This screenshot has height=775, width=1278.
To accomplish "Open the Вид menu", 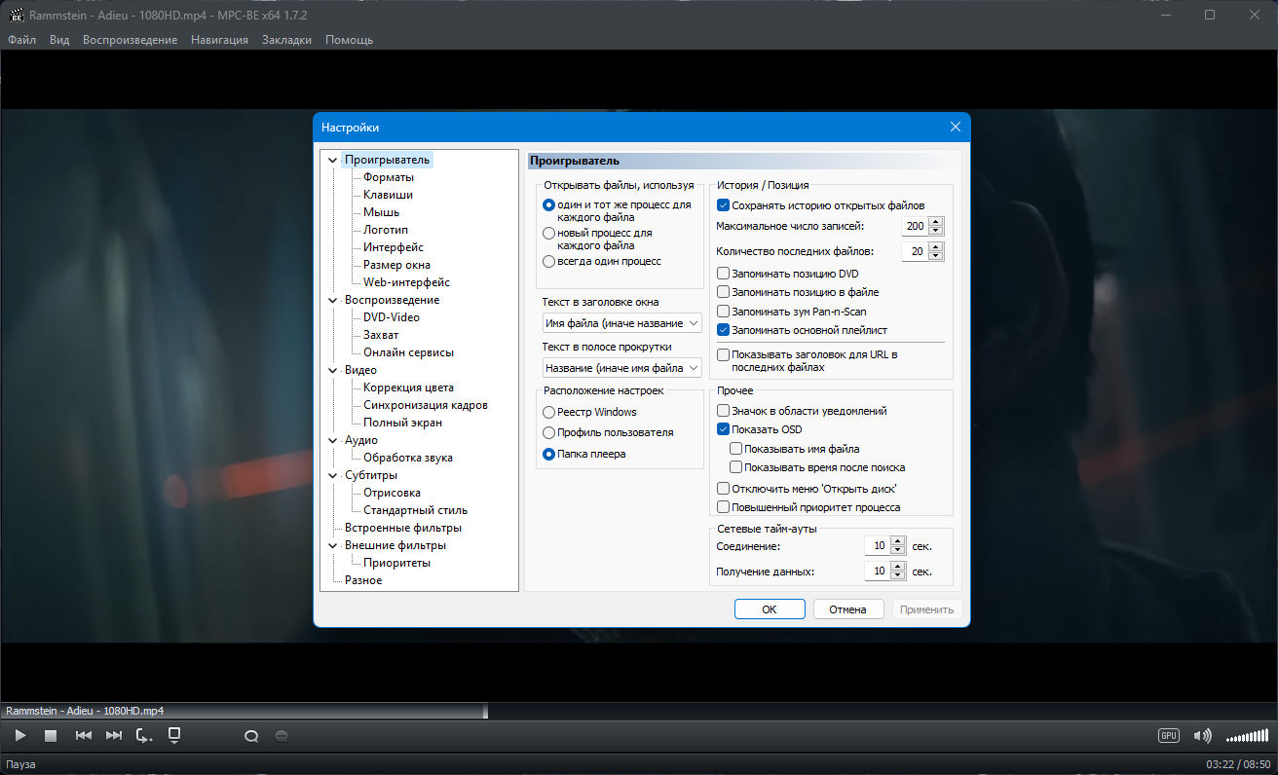I will click(59, 40).
